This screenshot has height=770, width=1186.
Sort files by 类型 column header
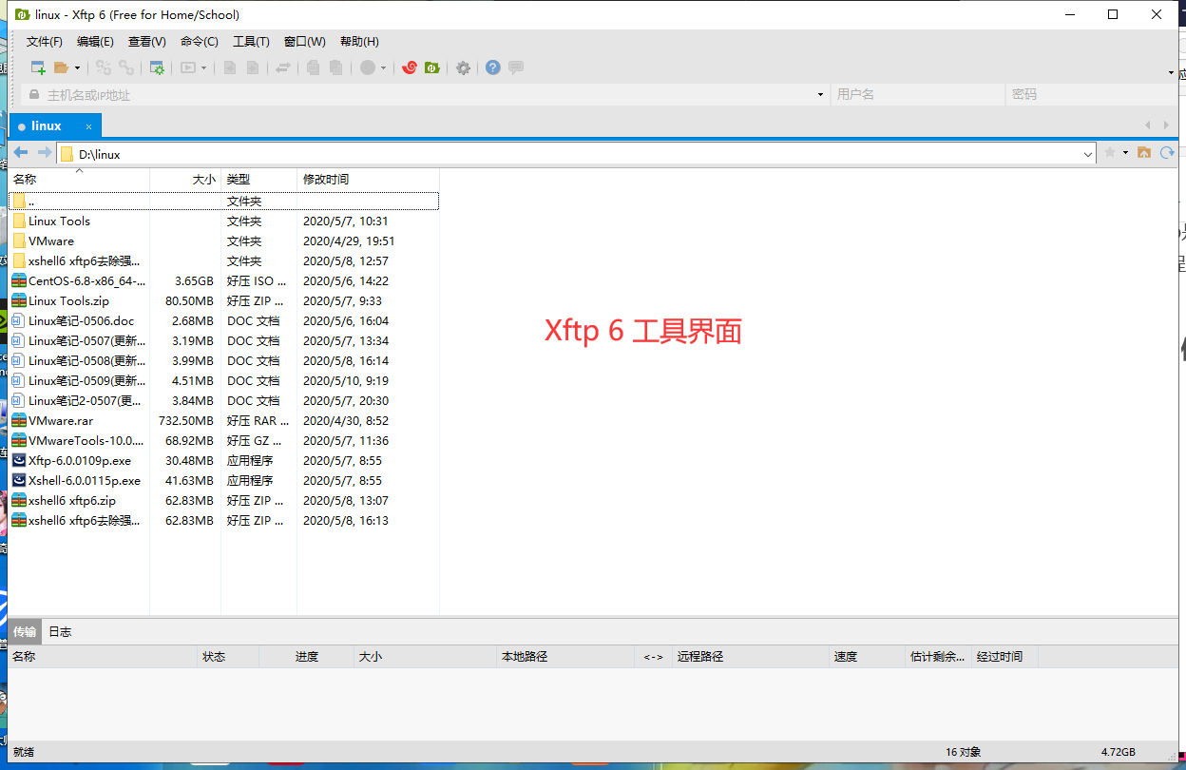tap(258, 179)
